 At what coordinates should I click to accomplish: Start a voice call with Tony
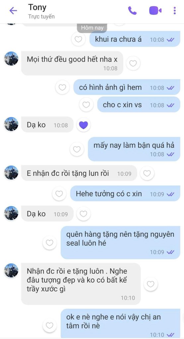click(x=132, y=10)
